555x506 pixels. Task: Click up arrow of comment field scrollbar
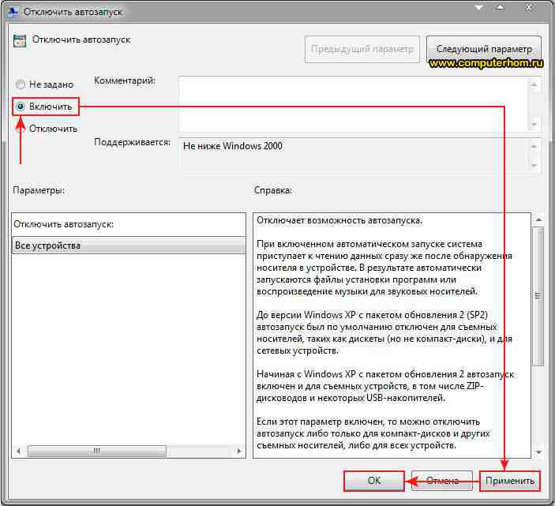click(534, 84)
